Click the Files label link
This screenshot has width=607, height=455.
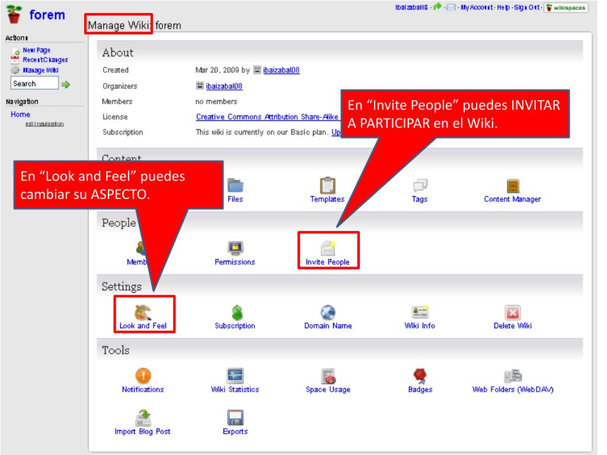click(235, 199)
